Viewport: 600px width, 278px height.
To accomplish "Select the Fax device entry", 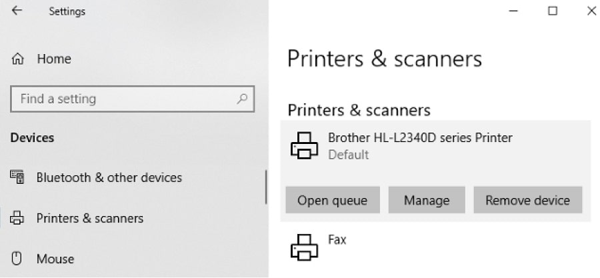I will (x=337, y=240).
